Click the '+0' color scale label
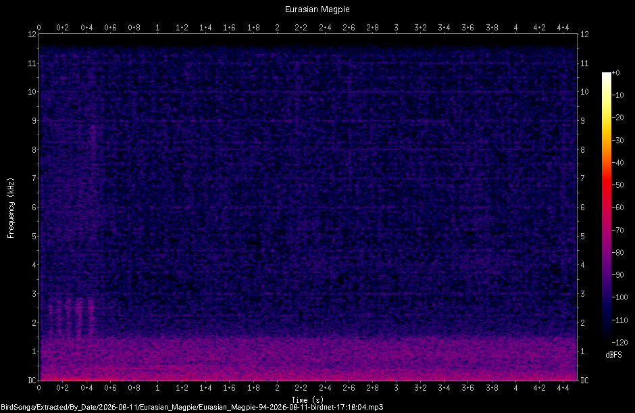The width and height of the screenshot is (635, 413). point(615,73)
